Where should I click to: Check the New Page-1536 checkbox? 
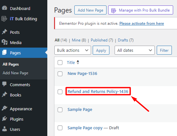tap(60, 74)
